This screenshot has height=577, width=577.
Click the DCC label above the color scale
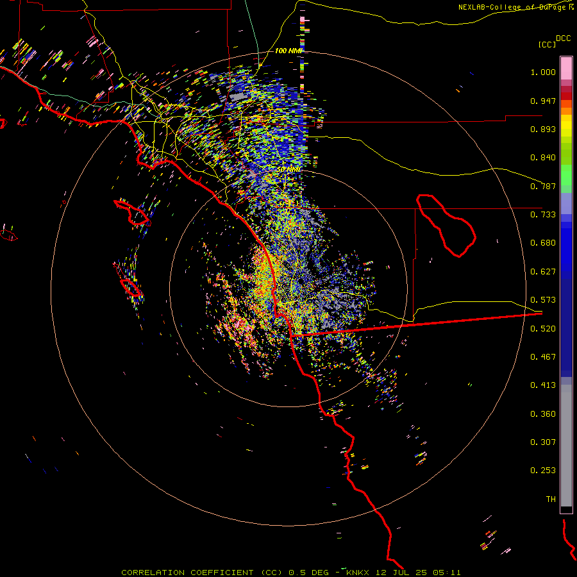[564, 38]
